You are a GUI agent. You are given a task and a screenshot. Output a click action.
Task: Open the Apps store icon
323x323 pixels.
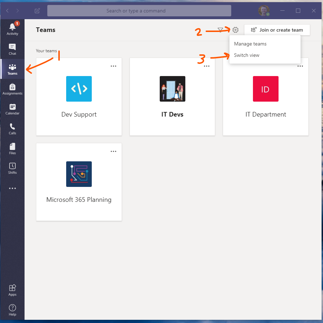point(12,290)
